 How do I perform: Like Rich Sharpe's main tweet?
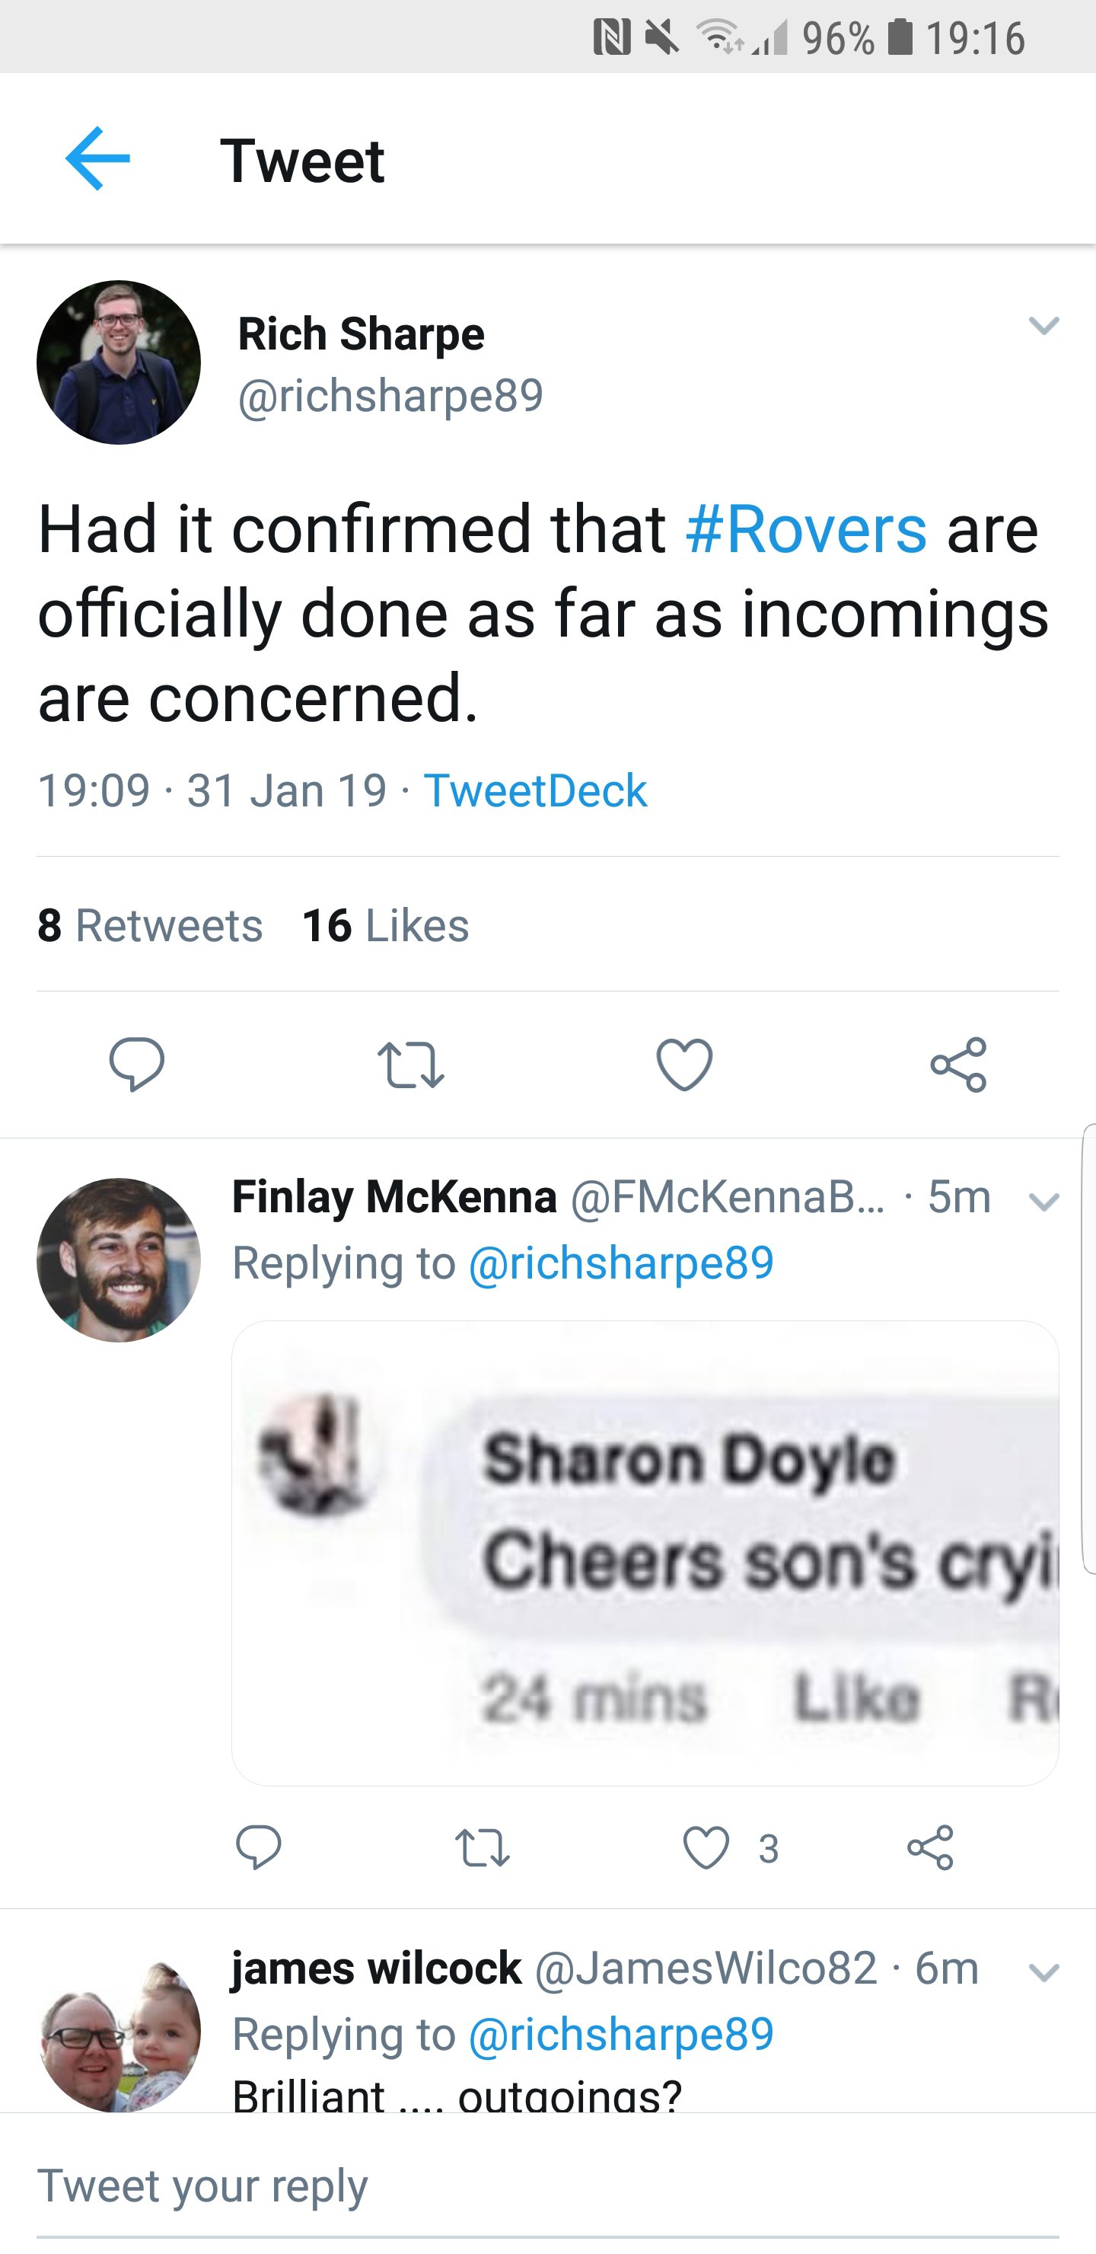click(x=684, y=1064)
